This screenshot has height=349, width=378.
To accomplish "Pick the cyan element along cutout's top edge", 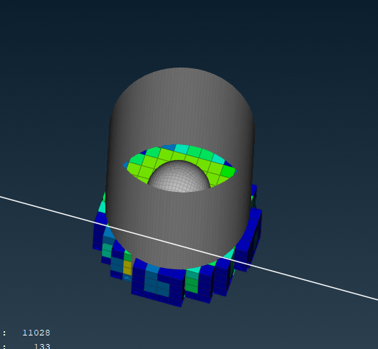I will [182, 149].
